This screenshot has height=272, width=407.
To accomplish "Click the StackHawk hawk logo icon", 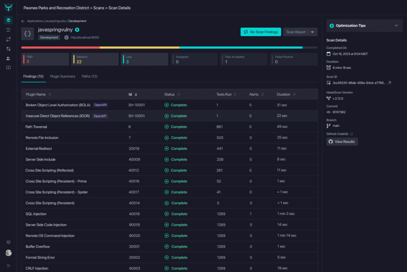I will point(8,7).
